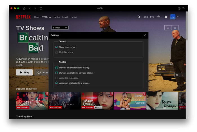Open The Uncanny Counter thumbnail
The width and height of the screenshot is (197, 132).
[97, 101]
